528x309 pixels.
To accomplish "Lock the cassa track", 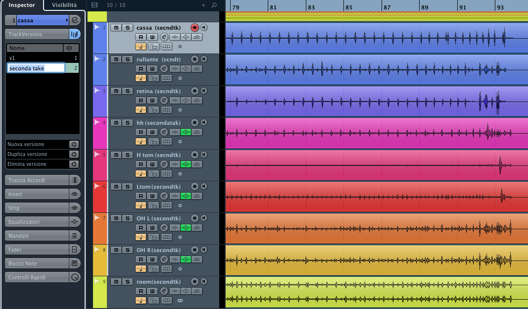I will point(153,47).
